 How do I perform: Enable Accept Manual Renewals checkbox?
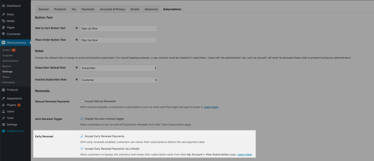tap(82, 101)
